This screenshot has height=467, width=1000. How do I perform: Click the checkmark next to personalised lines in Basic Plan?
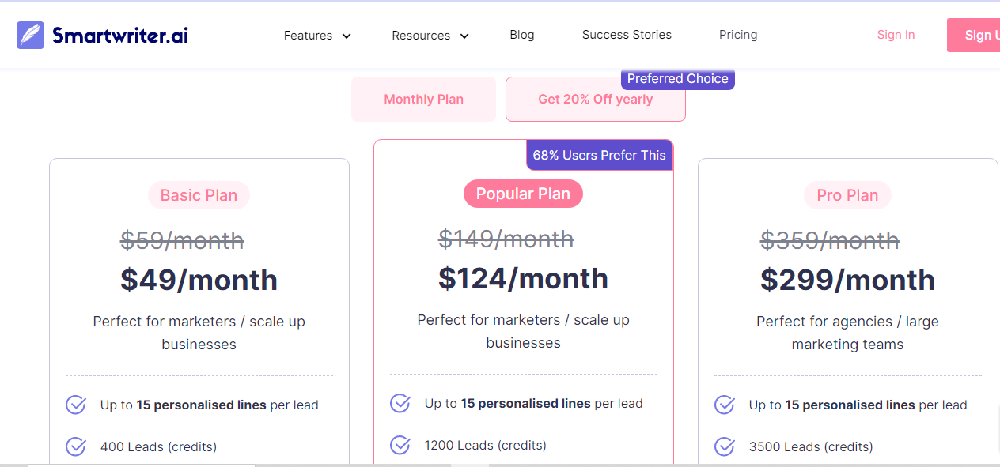[75, 404]
